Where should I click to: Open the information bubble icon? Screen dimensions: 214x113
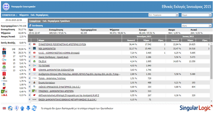[16, 108]
